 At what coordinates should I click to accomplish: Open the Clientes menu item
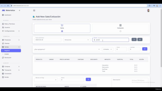[11, 43]
